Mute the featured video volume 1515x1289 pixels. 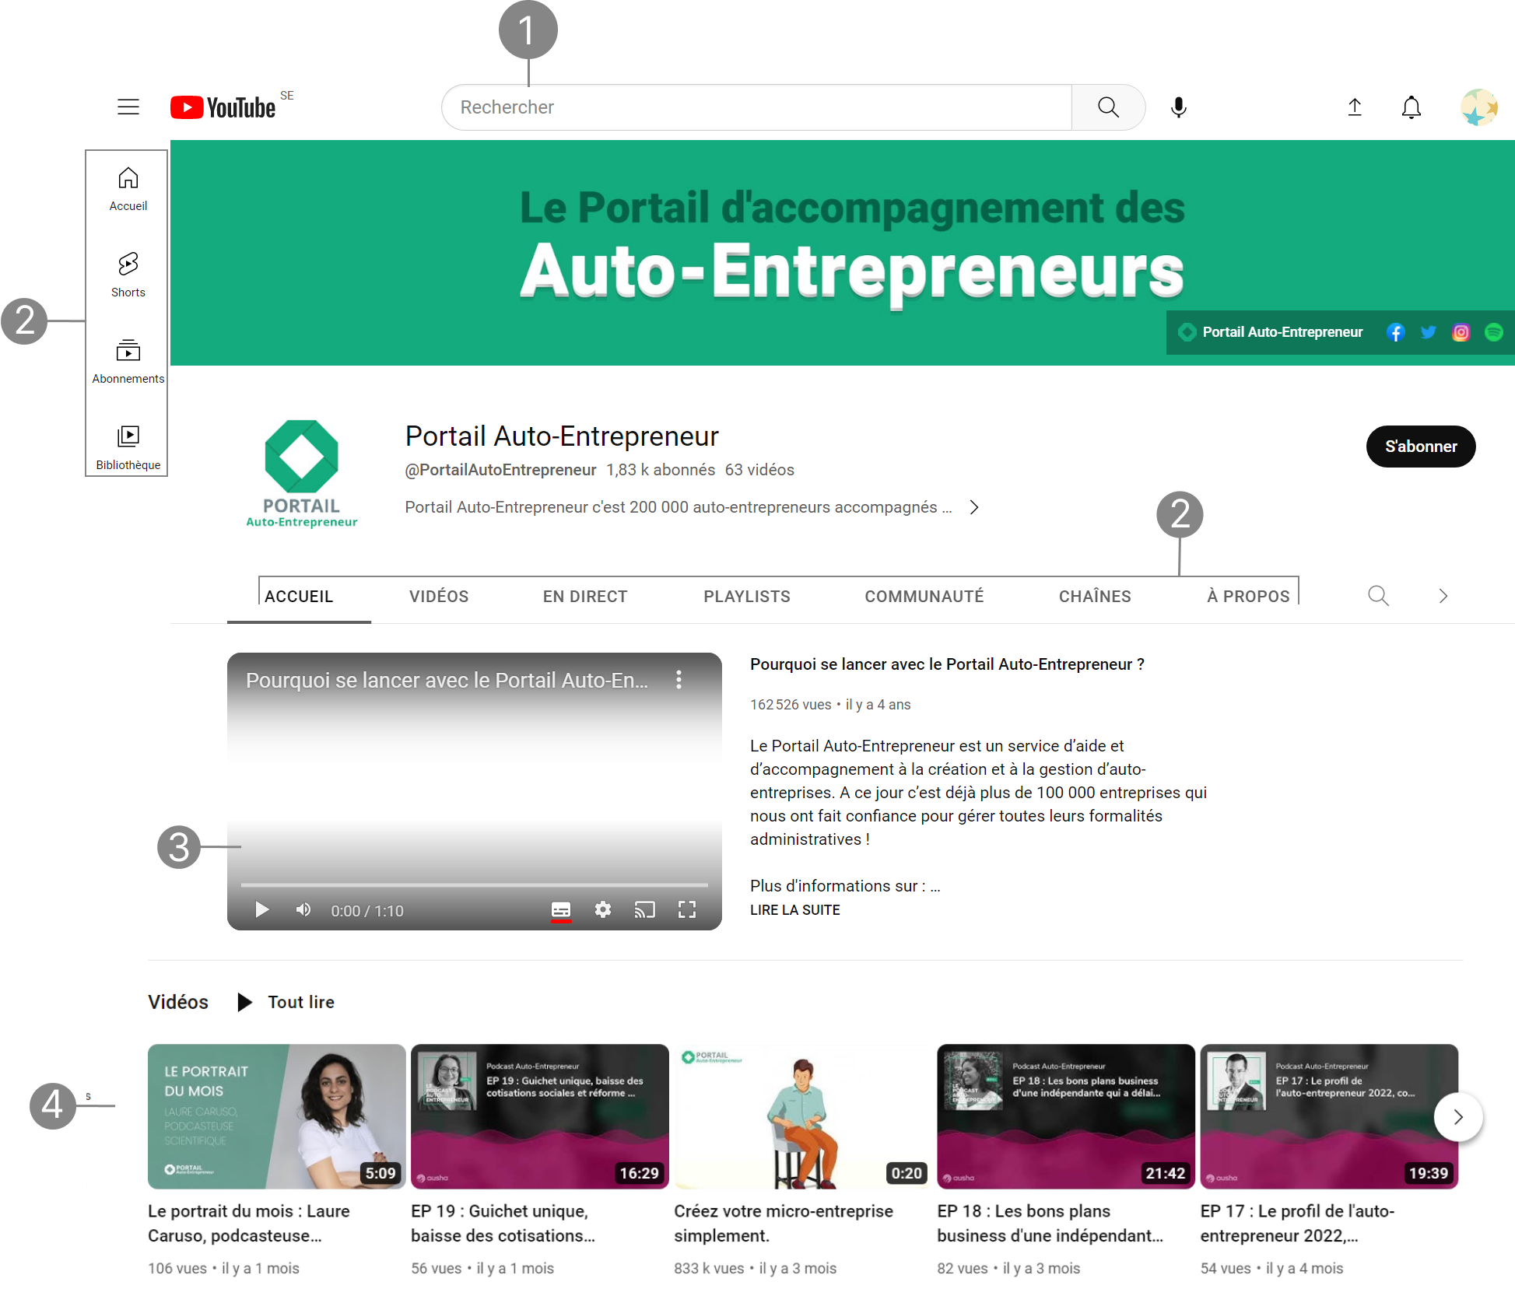(x=303, y=910)
